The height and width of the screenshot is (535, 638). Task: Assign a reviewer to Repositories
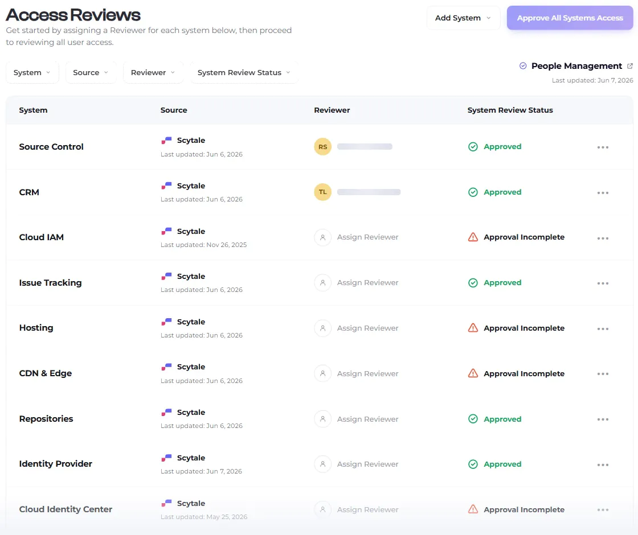[367, 419]
